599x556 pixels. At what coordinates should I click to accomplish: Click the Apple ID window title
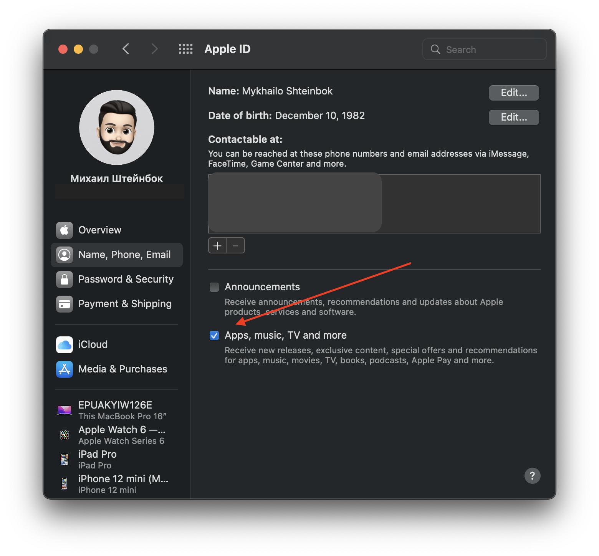pyautogui.click(x=227, y=49)
